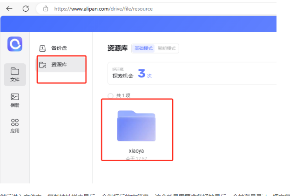
Task: Click the Alipan logo icon
Action: (15, 44)
